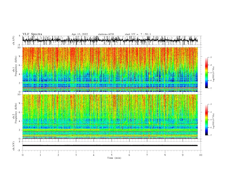Click time axis tick label "8"

[x=165, y=155]
